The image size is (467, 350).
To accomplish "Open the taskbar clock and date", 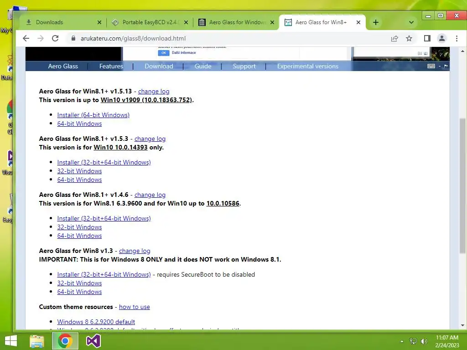I will click(x=447, y=341).
